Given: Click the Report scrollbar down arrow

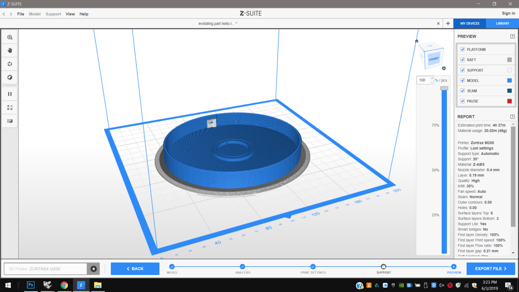Looking at the screenshot, I should [513, 253].
